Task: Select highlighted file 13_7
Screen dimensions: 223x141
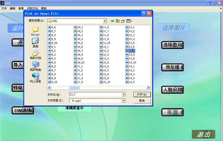Action: [130, 51]
